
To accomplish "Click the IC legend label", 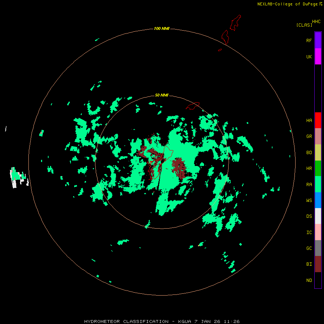I will coord(309,233).
